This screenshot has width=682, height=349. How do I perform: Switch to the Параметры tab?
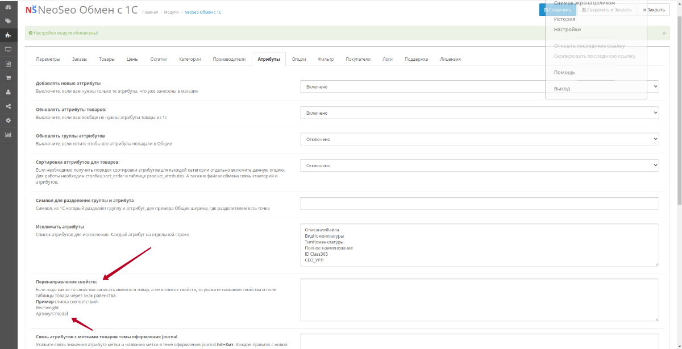pos(48,59)
